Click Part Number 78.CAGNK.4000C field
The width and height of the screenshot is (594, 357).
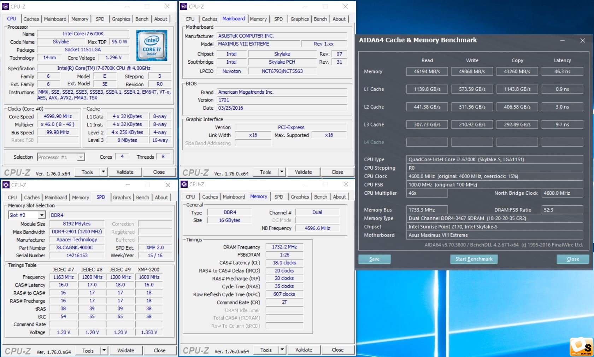(x=77, y=247)
